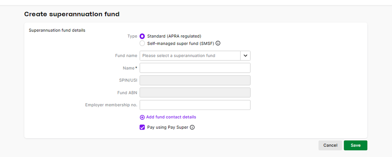Click the Employer membership no. field
This screenshot has width=392, height=157.
[x=195, y=105]
